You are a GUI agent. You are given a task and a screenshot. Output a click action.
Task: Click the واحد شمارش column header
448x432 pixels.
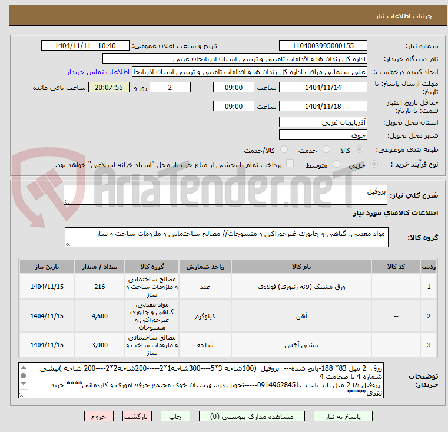tap(205, 267)
